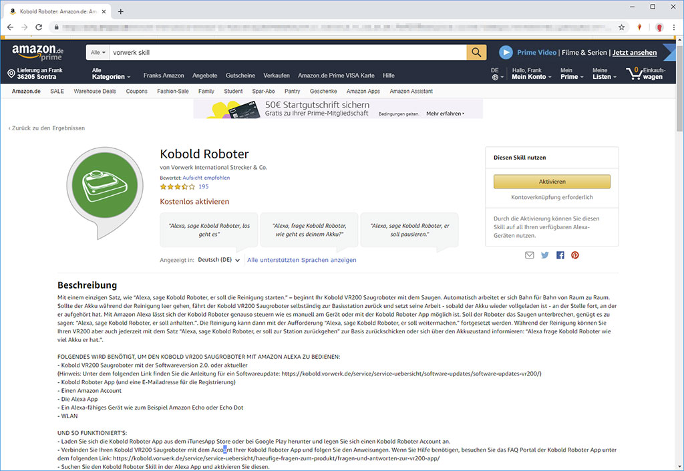Share skill via email envelope icon
This screenshot has width=684, height=471.
coord(529,255)
